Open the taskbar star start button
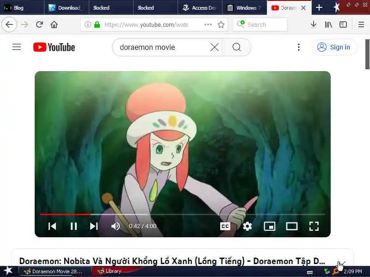370x277 pixels. tap(8, 271)
